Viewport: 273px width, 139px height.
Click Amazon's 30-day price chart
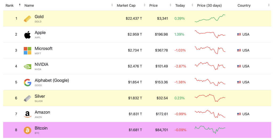(x=210, y=114)
